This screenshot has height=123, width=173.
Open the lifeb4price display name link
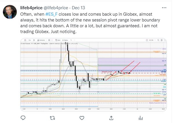pos(31,8)
